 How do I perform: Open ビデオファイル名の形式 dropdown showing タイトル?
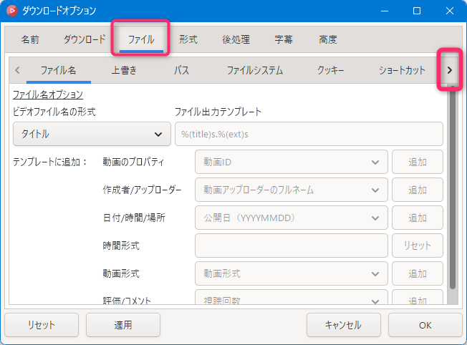[92, 134]
